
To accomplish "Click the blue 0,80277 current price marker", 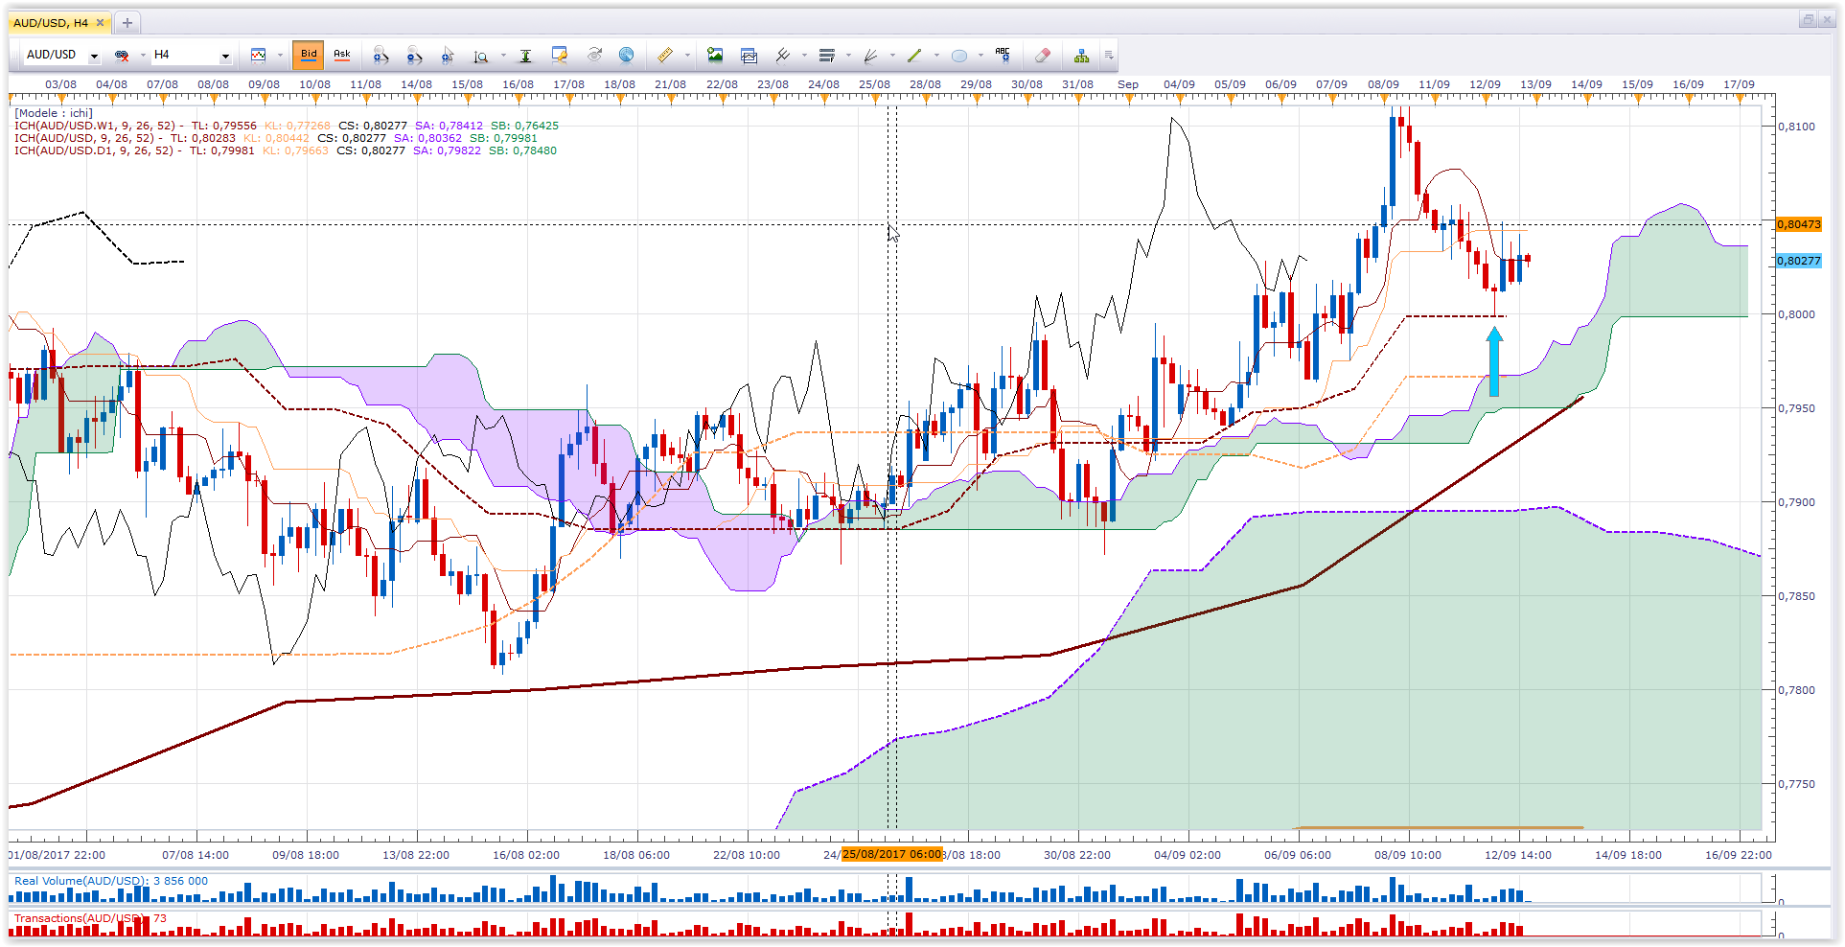I will pos(1798,261).
